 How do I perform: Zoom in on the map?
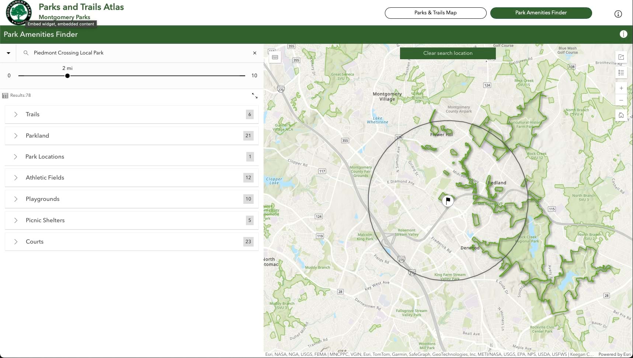[x=621, y=88]
